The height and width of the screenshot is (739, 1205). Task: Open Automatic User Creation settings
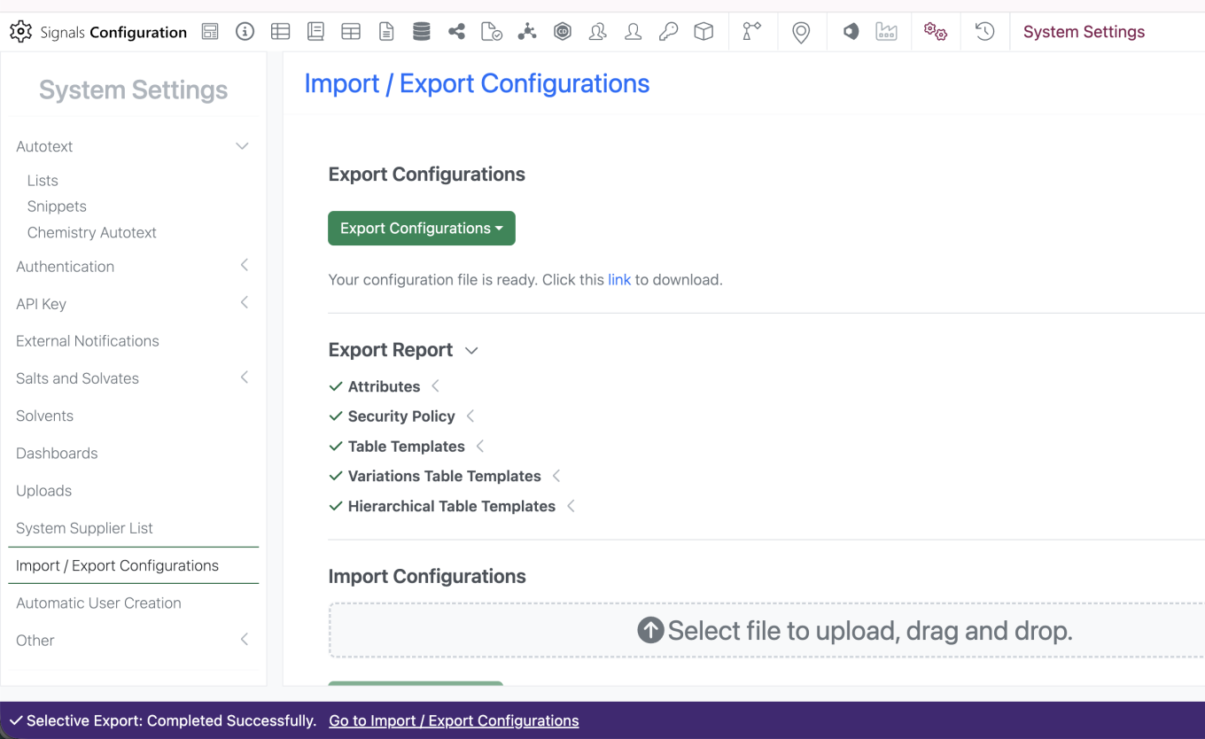point(98,603)
